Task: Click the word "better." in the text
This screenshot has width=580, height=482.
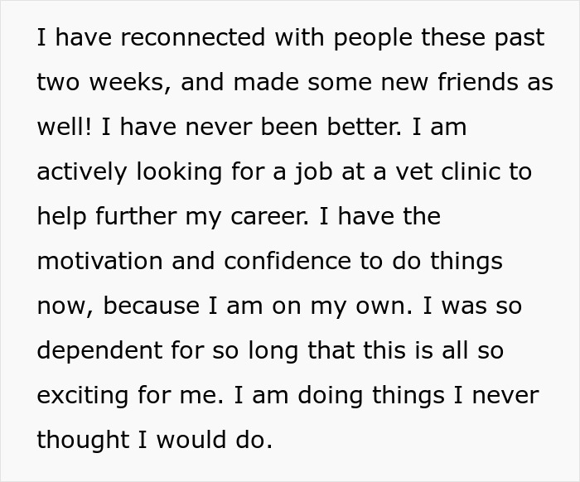Action: (364, 127)
